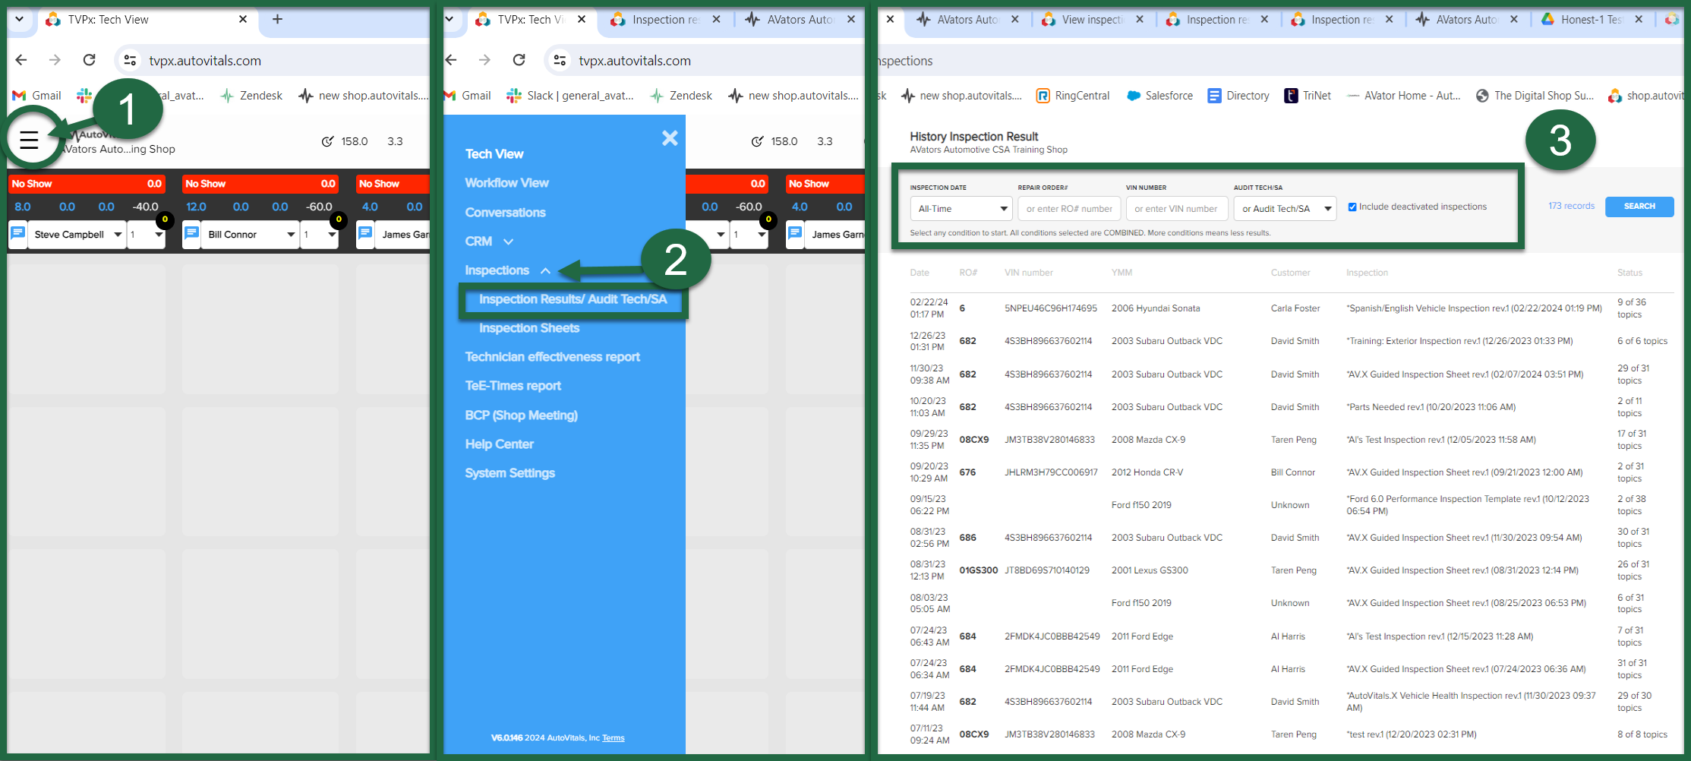Click the TriNet bookmark icon

click(x=1291, y=96)
